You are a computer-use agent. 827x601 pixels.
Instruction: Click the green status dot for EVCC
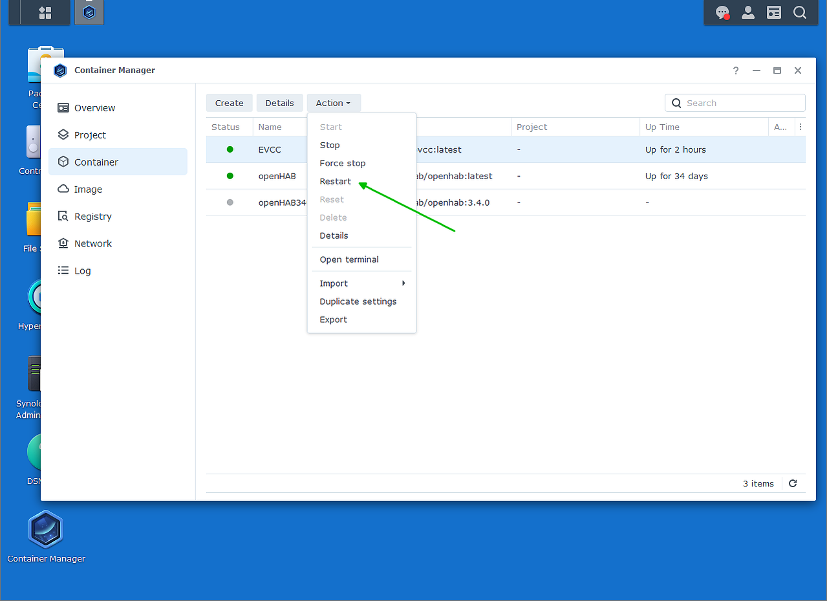[230, 149]
